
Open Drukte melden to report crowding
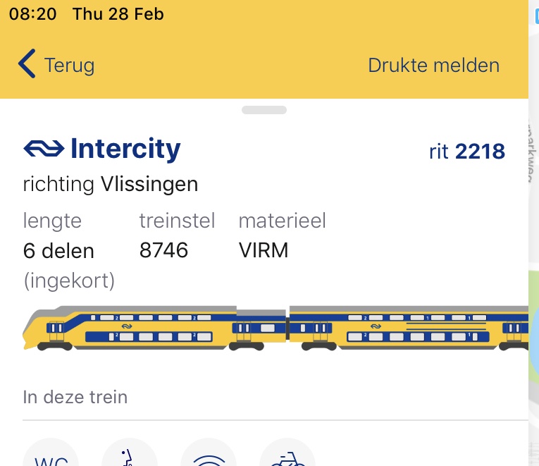tap(433, 66)
